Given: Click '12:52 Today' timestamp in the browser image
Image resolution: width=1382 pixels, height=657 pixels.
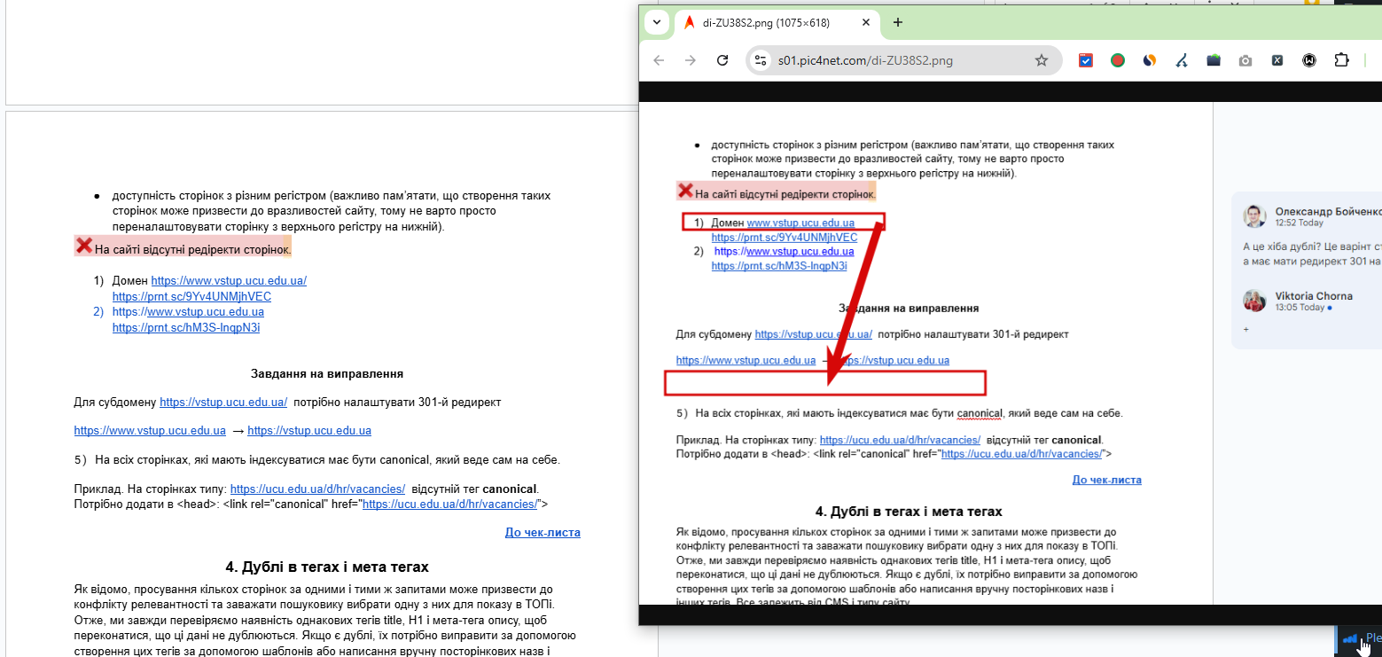Looking at the screenshot, I should point(1300,223).
